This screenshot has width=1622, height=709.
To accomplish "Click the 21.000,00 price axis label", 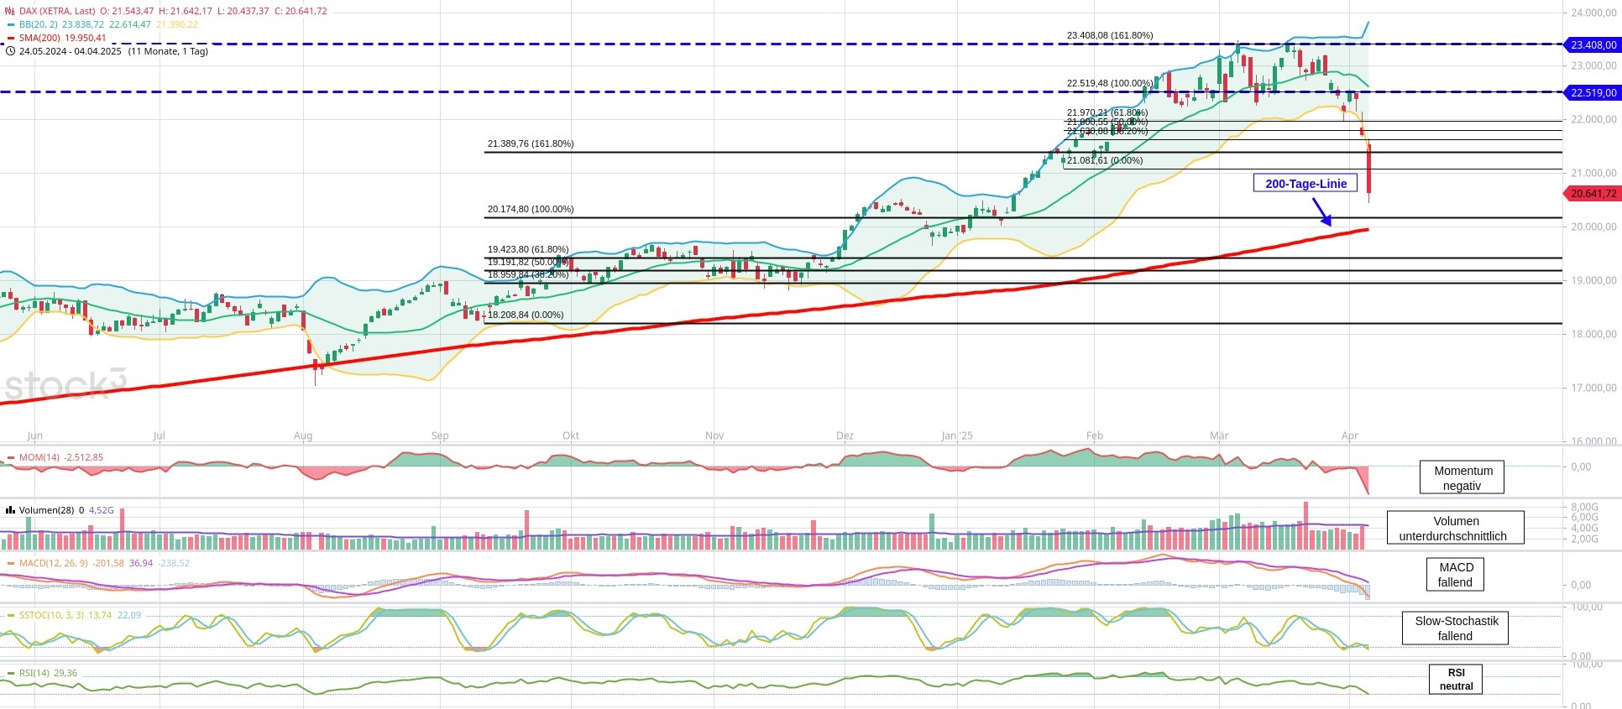I will pos(1593,173).
